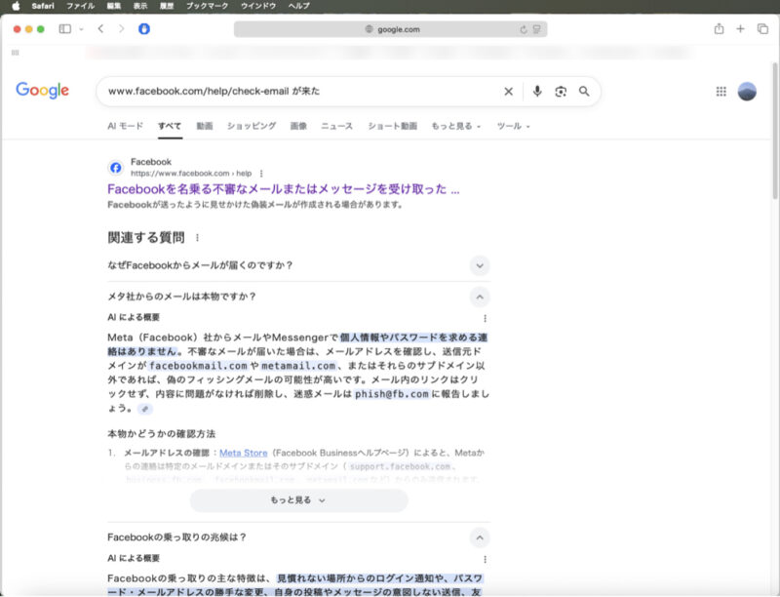Click the favorites bar grid icon
This screenshot has height=597, width=780.
[x=15, y=53]
